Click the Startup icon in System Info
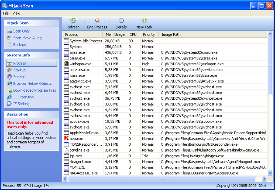Image resolution: width=275 pixels, height=190 pixels. pos(9,70)
